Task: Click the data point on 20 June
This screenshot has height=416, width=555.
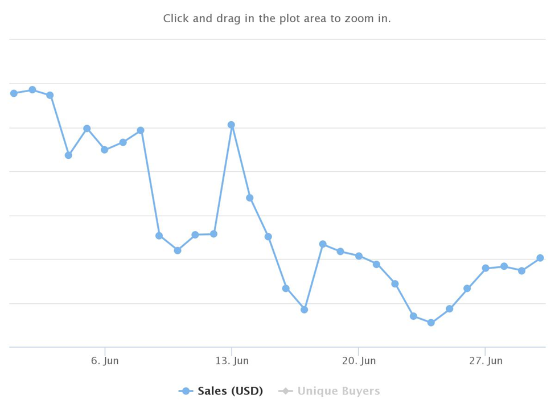Action: pyautogui.click(x=359, y=256)
